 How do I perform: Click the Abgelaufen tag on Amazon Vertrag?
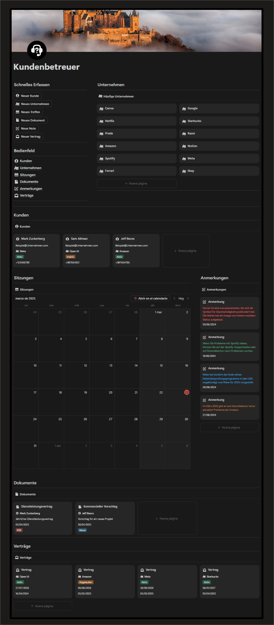click(86, 582)
